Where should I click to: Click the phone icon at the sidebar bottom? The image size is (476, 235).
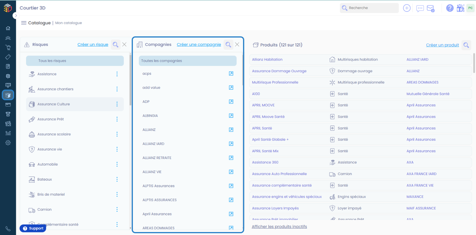[x=8, y=229]
